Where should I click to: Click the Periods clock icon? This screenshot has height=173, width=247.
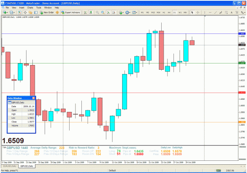(127, 12)
